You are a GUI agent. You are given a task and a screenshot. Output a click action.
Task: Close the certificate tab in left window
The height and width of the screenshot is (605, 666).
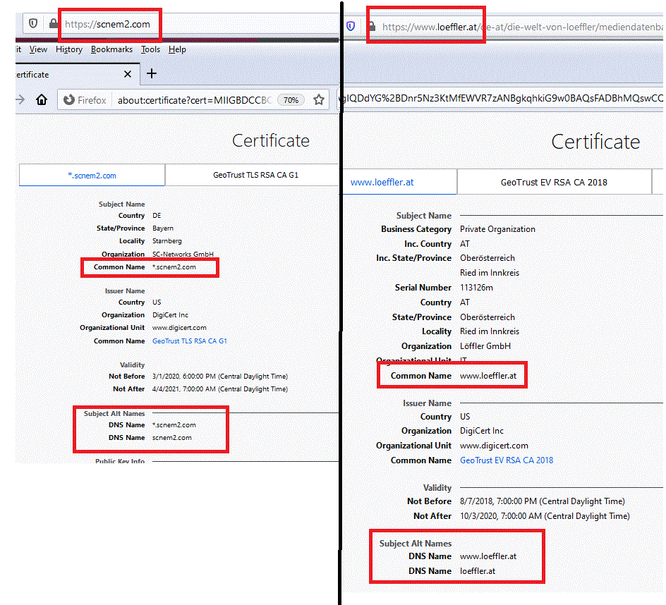tap(128, 74)
